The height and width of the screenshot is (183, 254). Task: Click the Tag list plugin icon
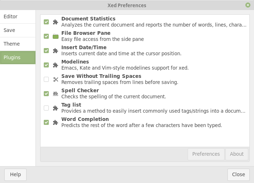[55, 108]
